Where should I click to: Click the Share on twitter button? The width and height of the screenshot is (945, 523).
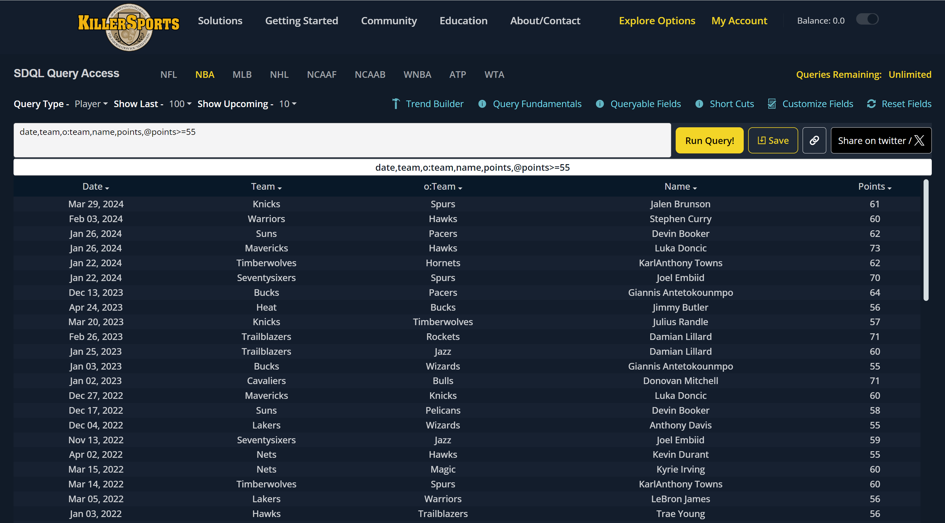(881, 140)
